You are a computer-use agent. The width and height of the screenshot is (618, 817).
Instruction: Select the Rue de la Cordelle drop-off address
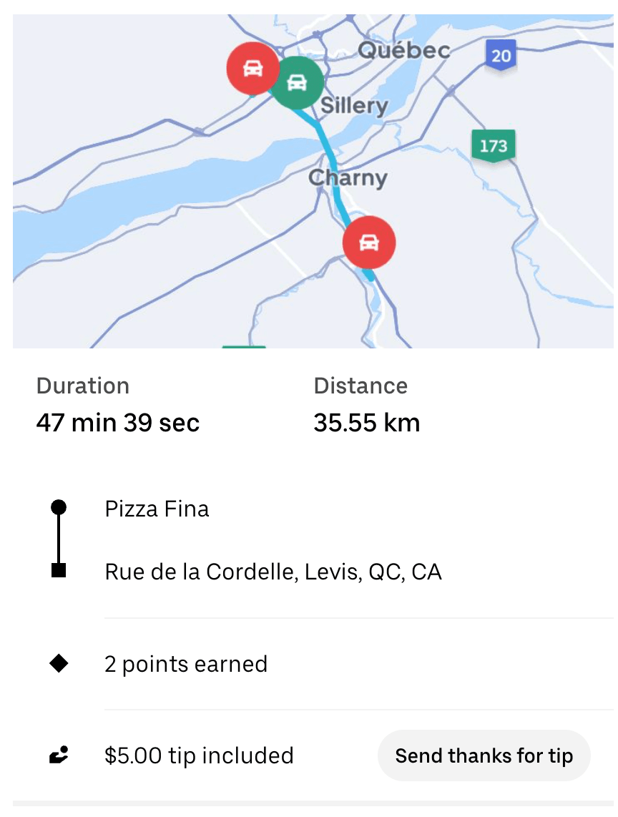tap(273, 572)
